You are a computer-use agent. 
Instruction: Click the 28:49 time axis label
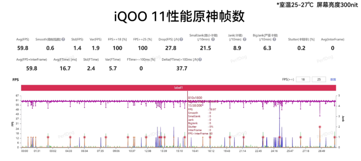(x=322, y=151)
